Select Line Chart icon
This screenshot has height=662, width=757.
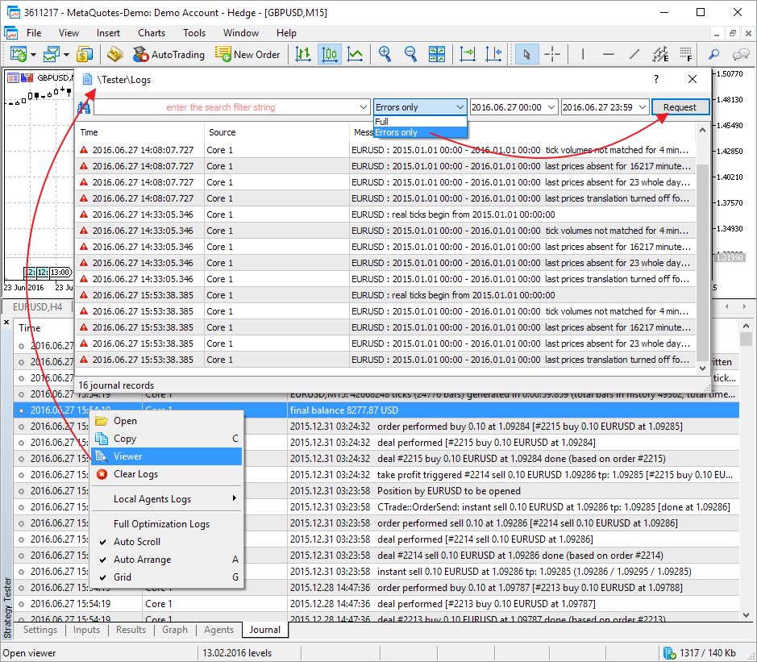[355, 54]
